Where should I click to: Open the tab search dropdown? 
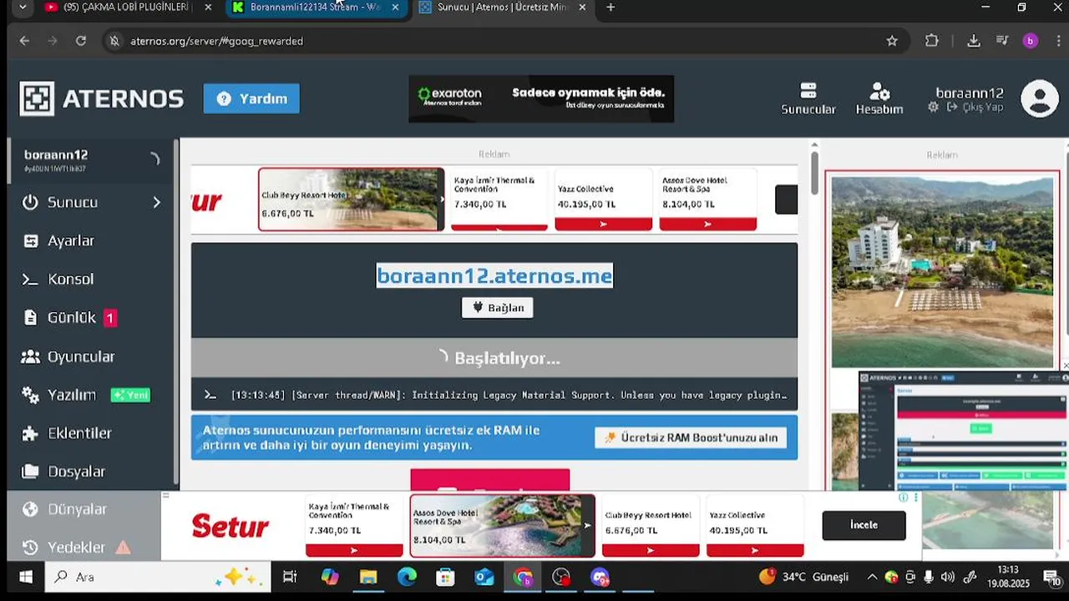pos(22,8)
